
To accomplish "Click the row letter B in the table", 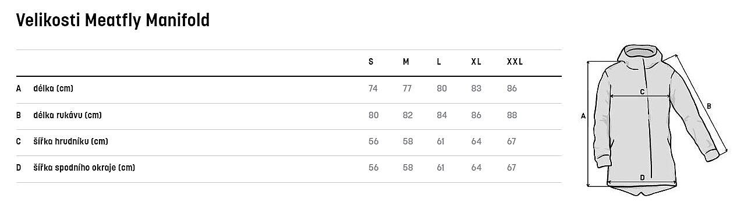I will pyautogui.click(x=19, y=115).
